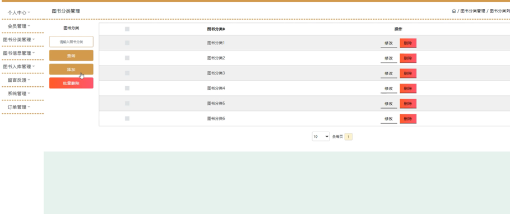
Task: Click the 图书分类4 cell text
Action: pos(216,88)
